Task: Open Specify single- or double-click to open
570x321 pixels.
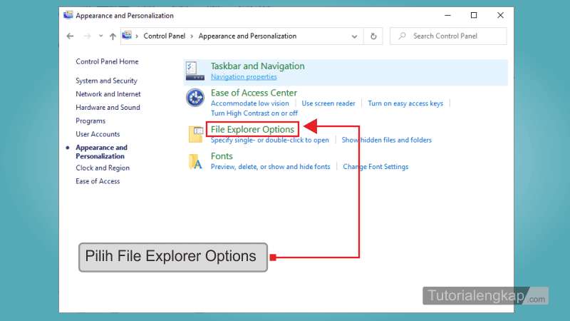Action: (x=270, y=140)
